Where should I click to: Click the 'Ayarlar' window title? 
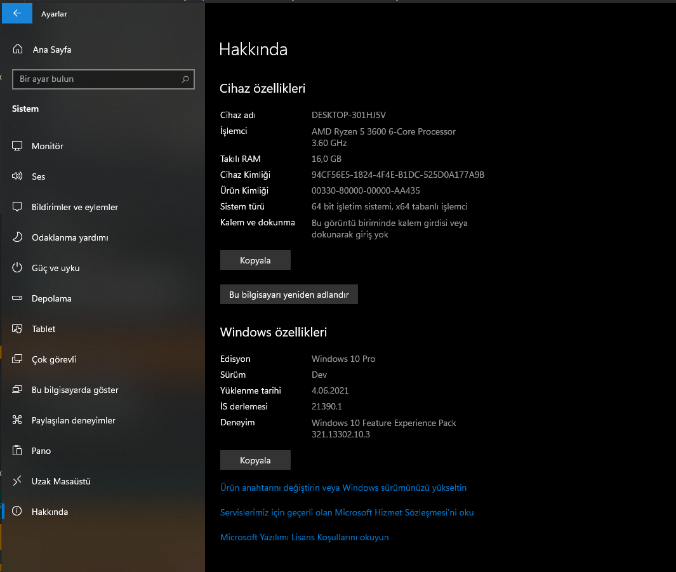click(55, 14)
